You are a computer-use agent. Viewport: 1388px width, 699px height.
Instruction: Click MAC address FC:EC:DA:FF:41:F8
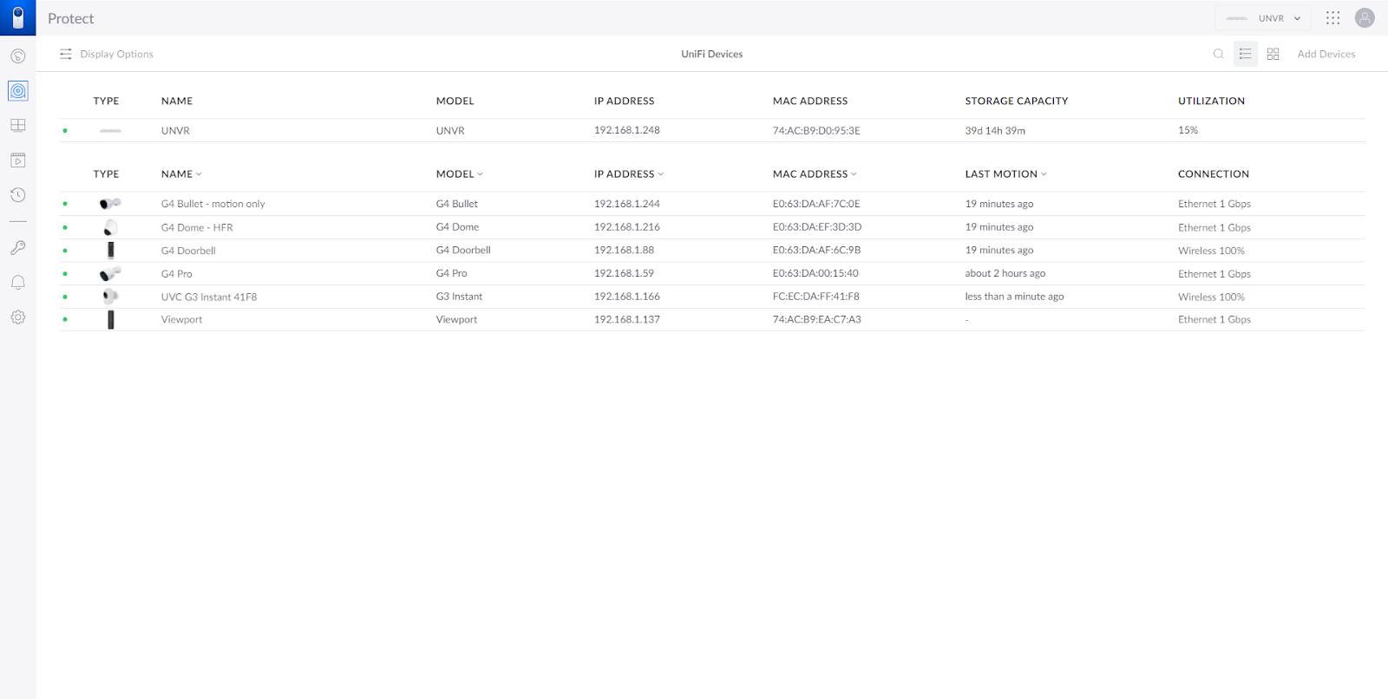(x=815, y=297)
